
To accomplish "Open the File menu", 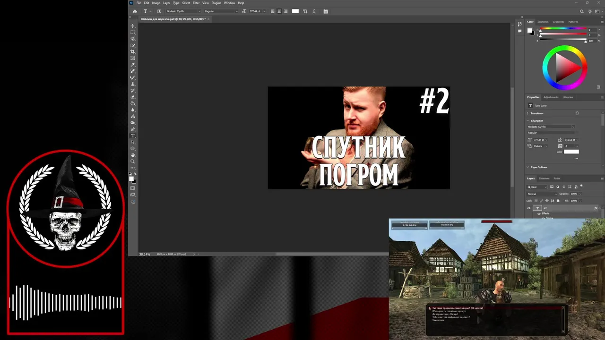I will click(139, 3).
